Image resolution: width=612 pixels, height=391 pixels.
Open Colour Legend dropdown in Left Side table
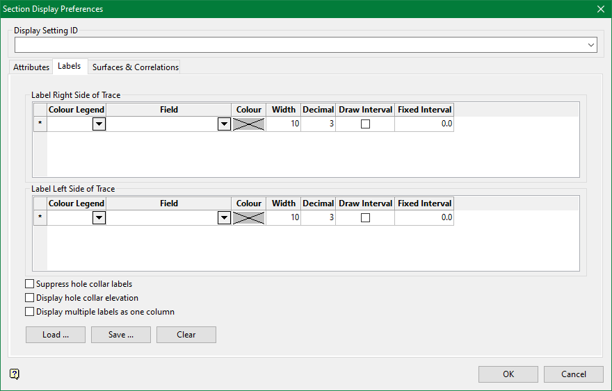[x=99, y=218]
